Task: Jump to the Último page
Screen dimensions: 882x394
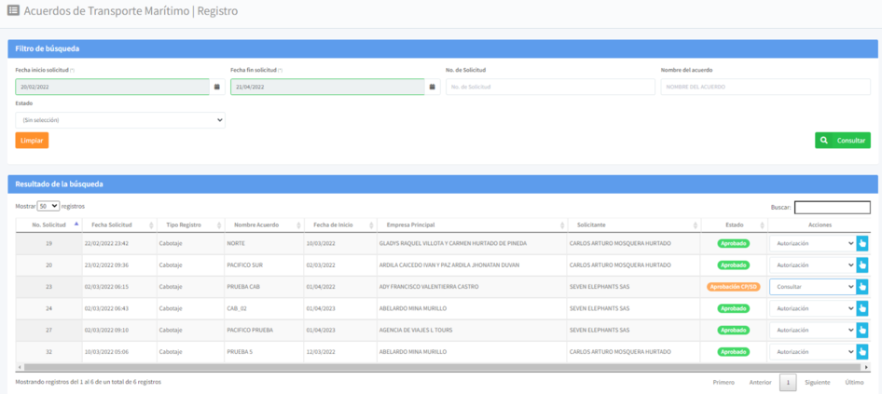Action: tap(854, 382)
